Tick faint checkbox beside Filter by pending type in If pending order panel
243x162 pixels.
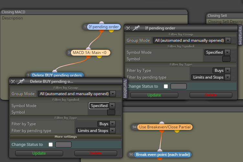(233, 77)
